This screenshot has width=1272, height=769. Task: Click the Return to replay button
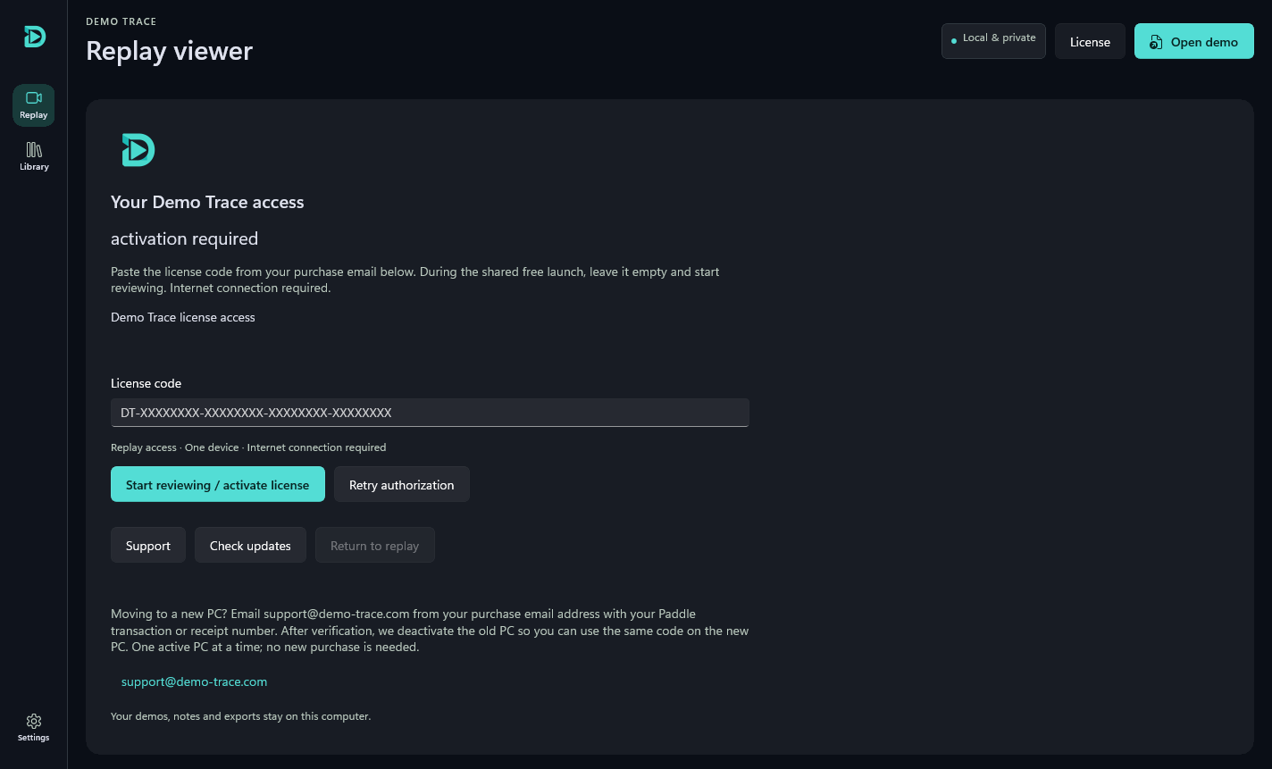tap(375, 545)
